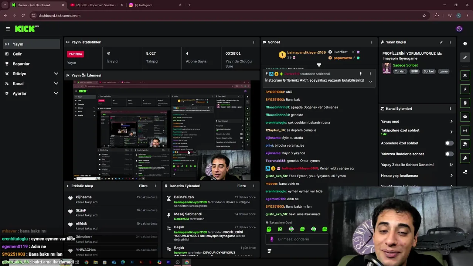Bookmark this page with the star icon
Image resolution: width=473 pixels, height=266 pixels.
(x=424, y=16)
